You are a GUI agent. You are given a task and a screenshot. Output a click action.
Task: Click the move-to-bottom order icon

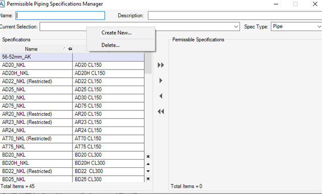pos(148,179)
